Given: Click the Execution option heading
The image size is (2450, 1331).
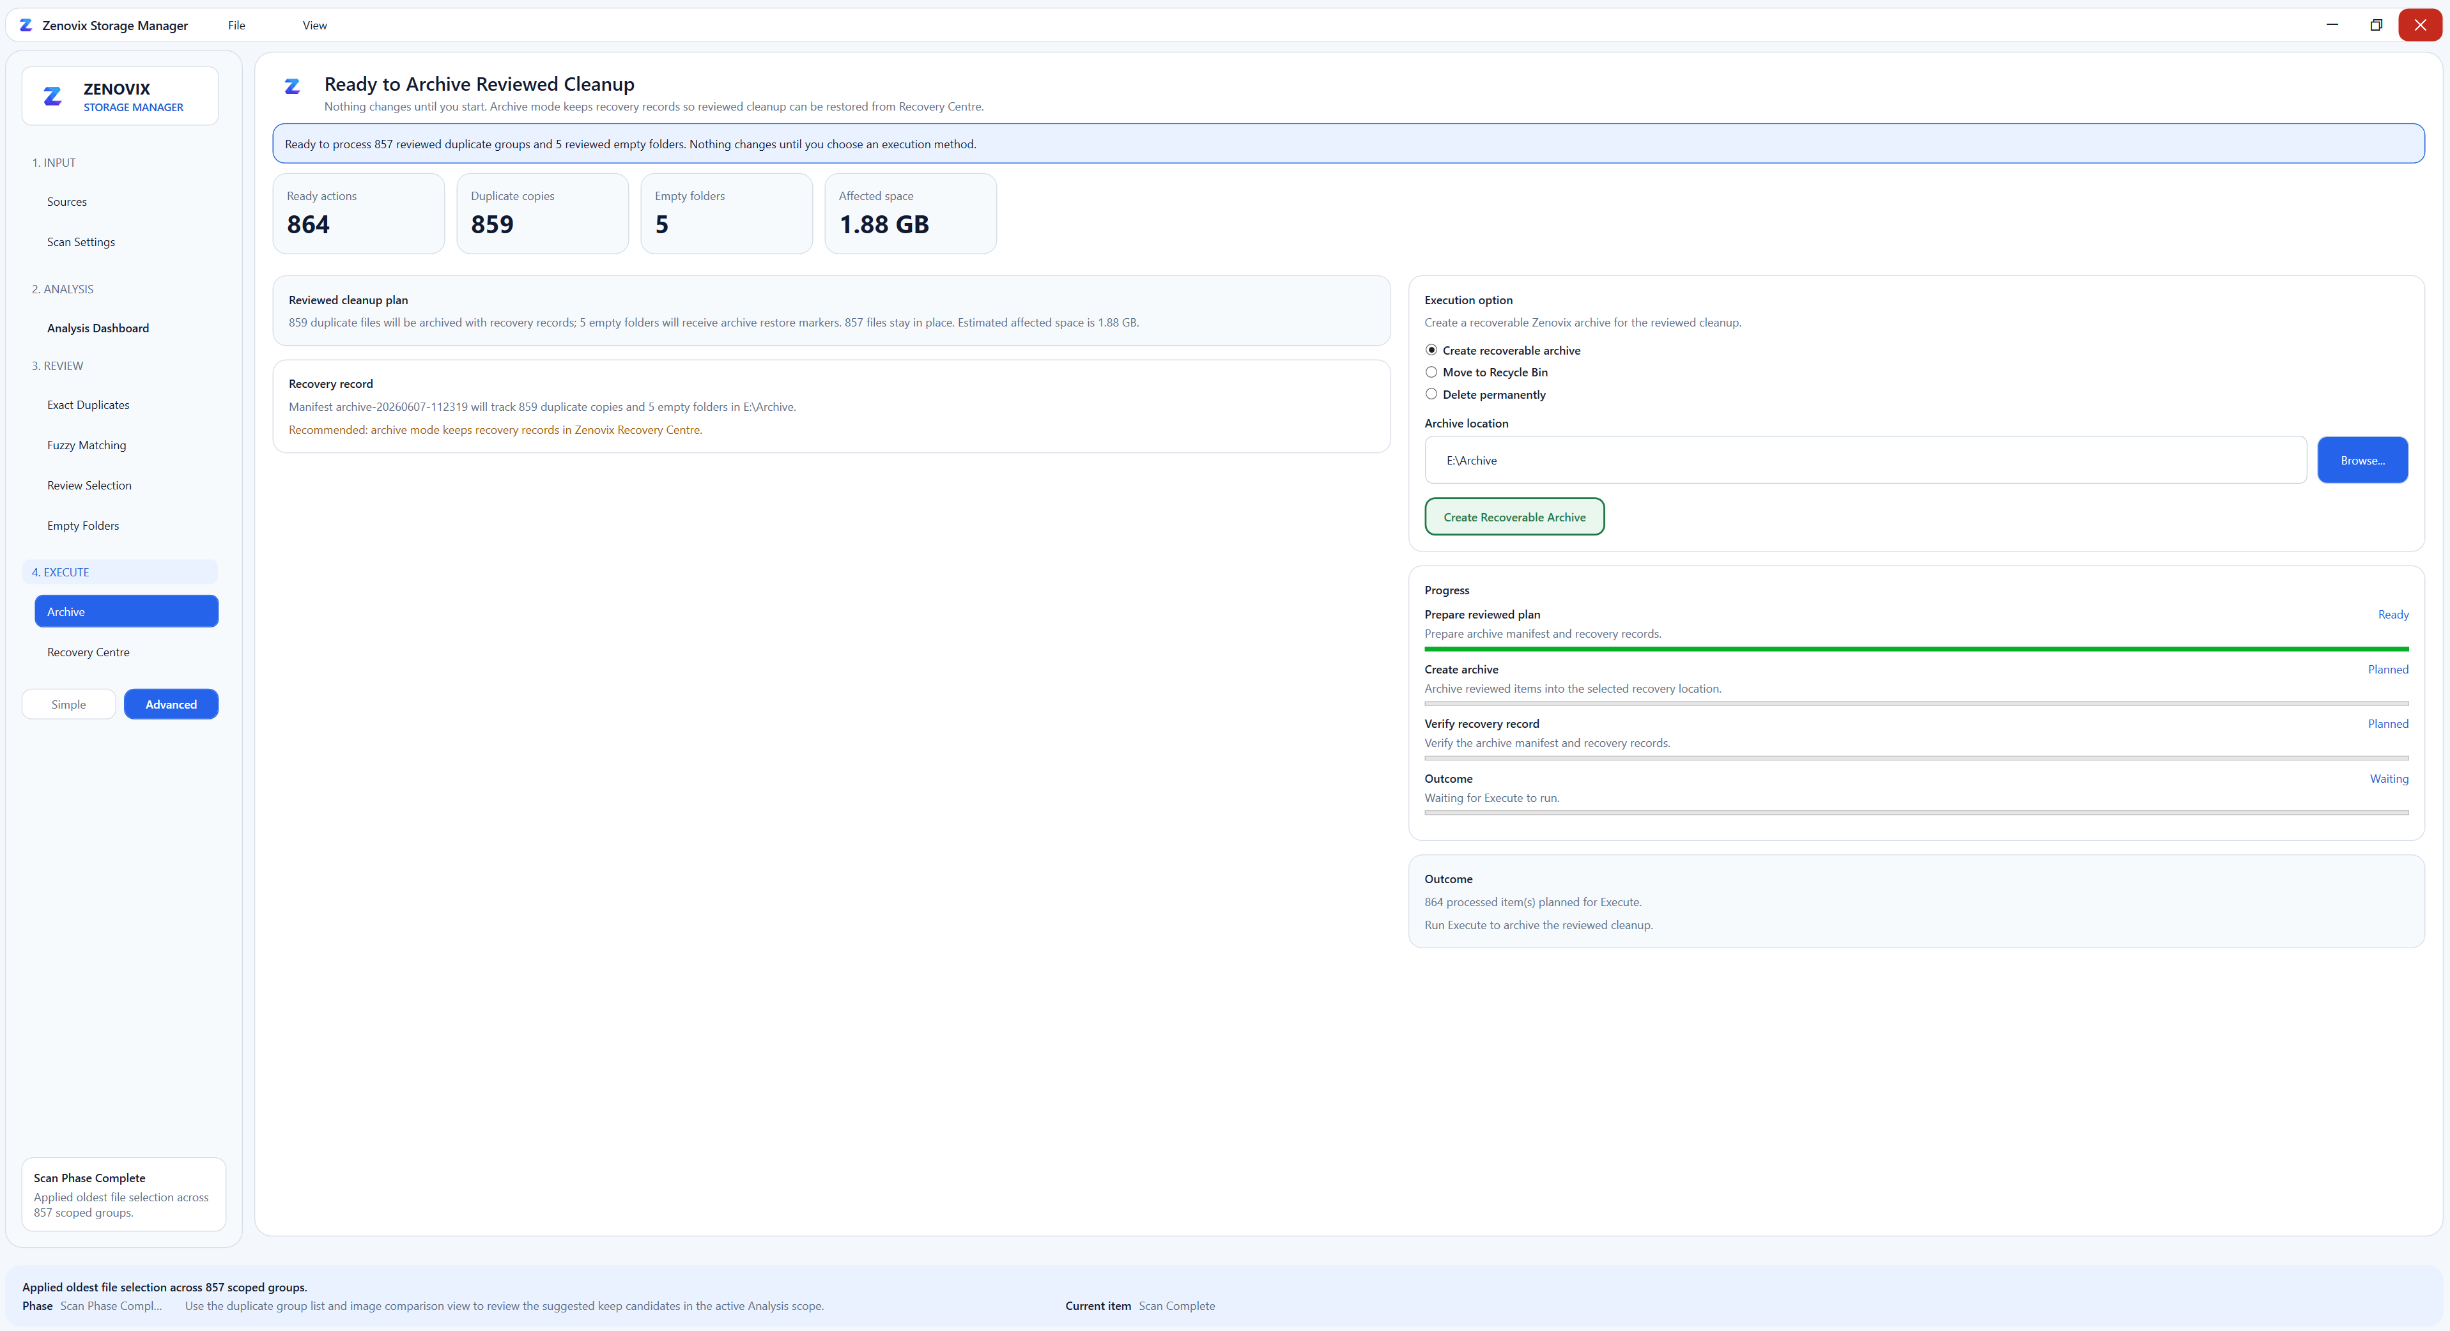Looking at the screenshot, I should pos(1468,300).
